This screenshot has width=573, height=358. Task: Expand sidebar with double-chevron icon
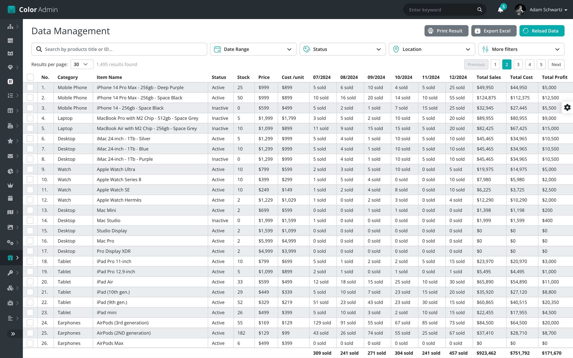pyautogui.click(x=13, y=334)
